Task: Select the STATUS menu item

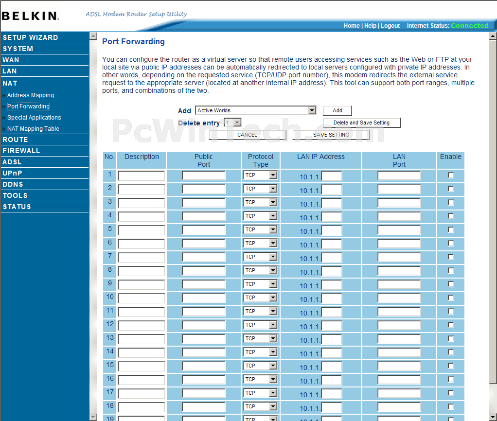Action: coord(17,207)
